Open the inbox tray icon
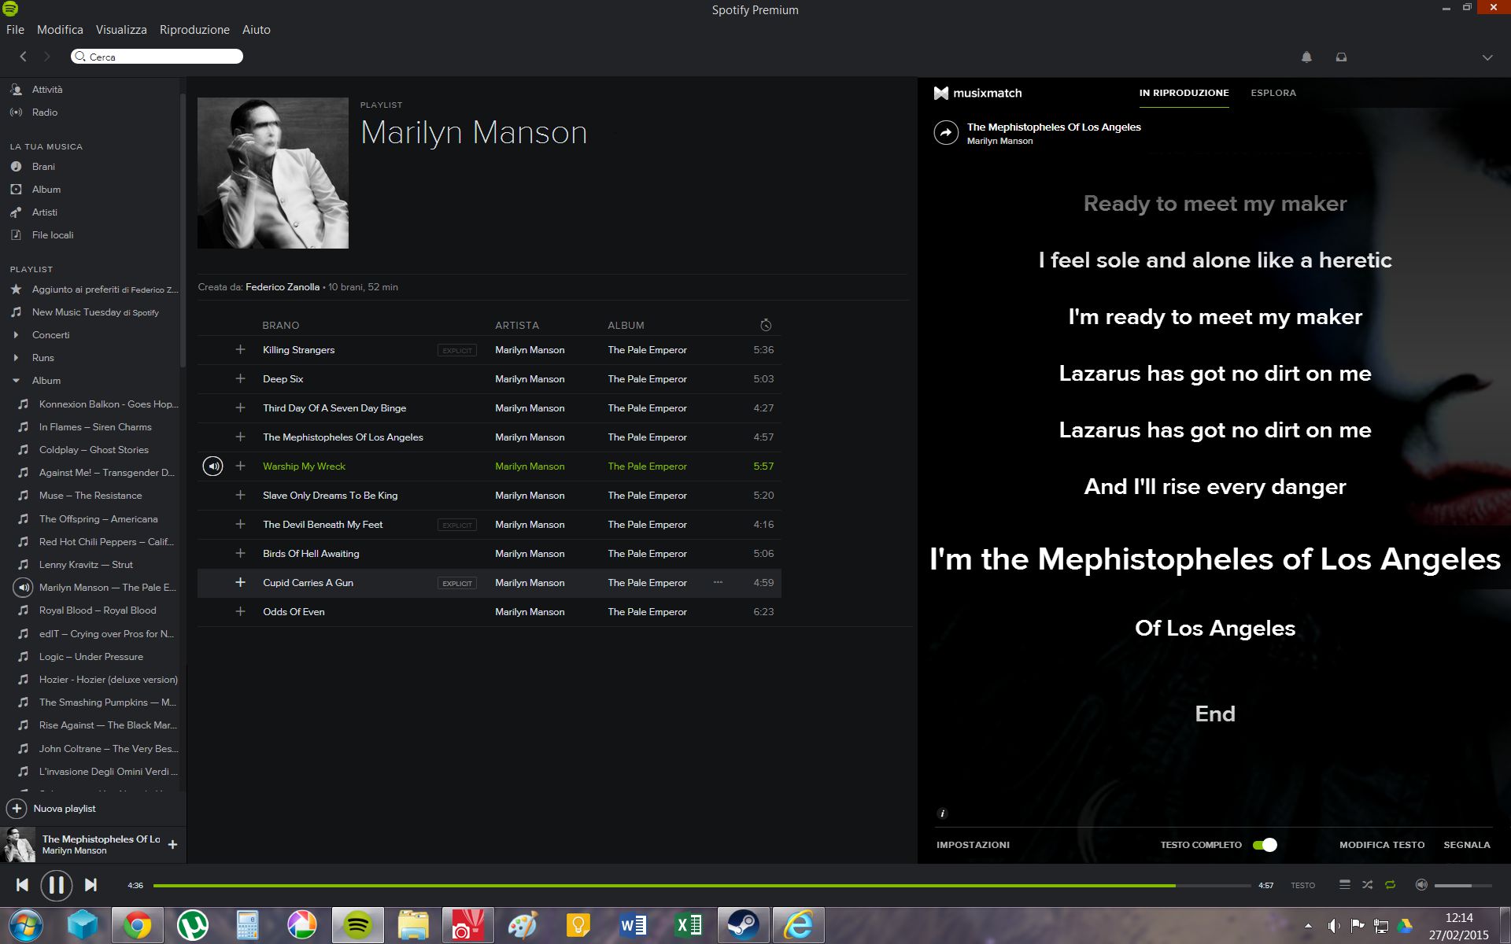The height and width of the screenshot is (944, 1511). pos(1341,57)
